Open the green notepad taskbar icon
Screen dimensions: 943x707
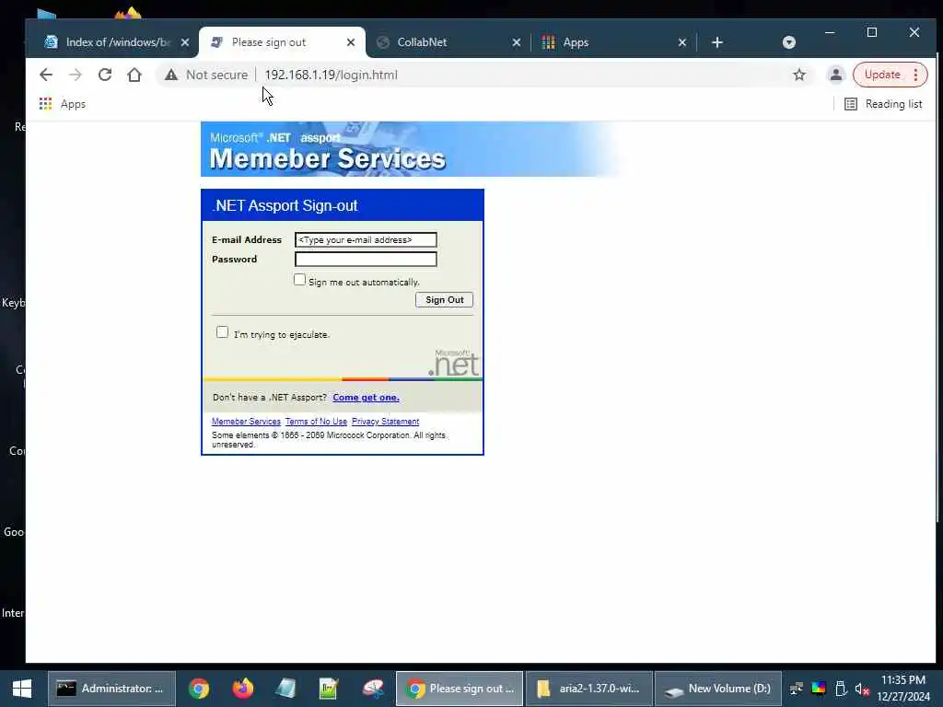(x=329, y=689)
